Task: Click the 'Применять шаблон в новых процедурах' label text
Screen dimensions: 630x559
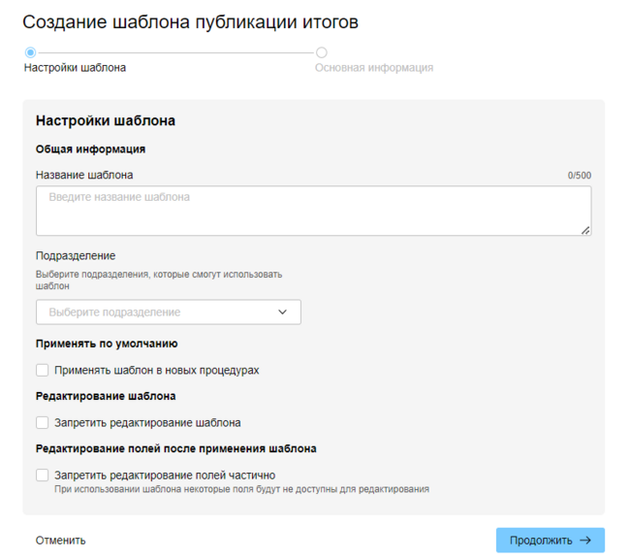Action: 157,371
